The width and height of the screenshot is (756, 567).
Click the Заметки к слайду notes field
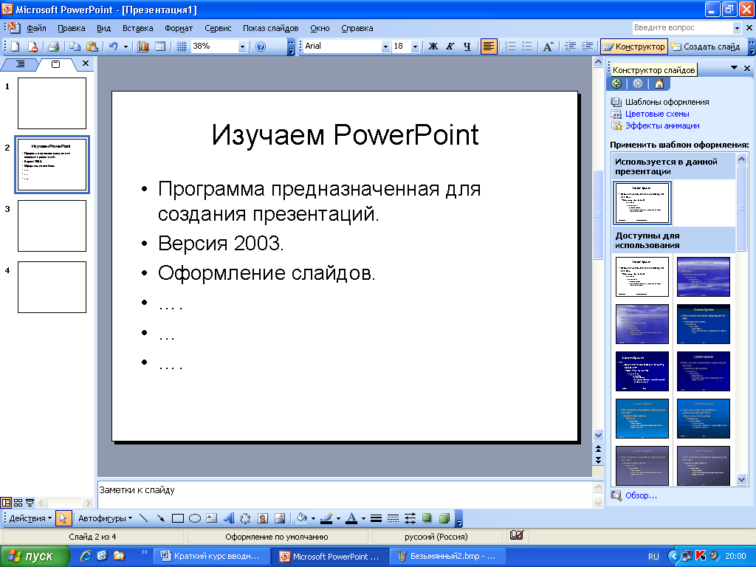(x=345, y=494)
